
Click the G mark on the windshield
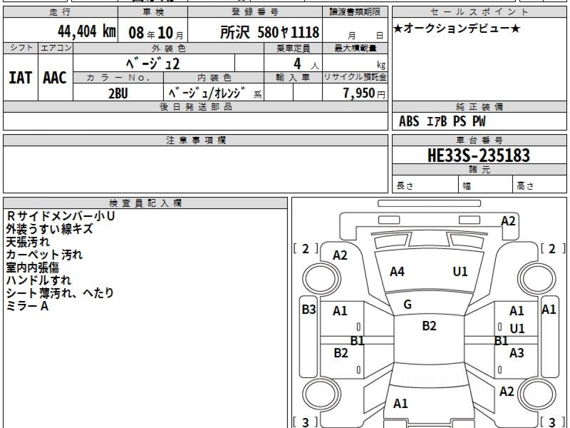pyautogui.click(x=407, y=305)
